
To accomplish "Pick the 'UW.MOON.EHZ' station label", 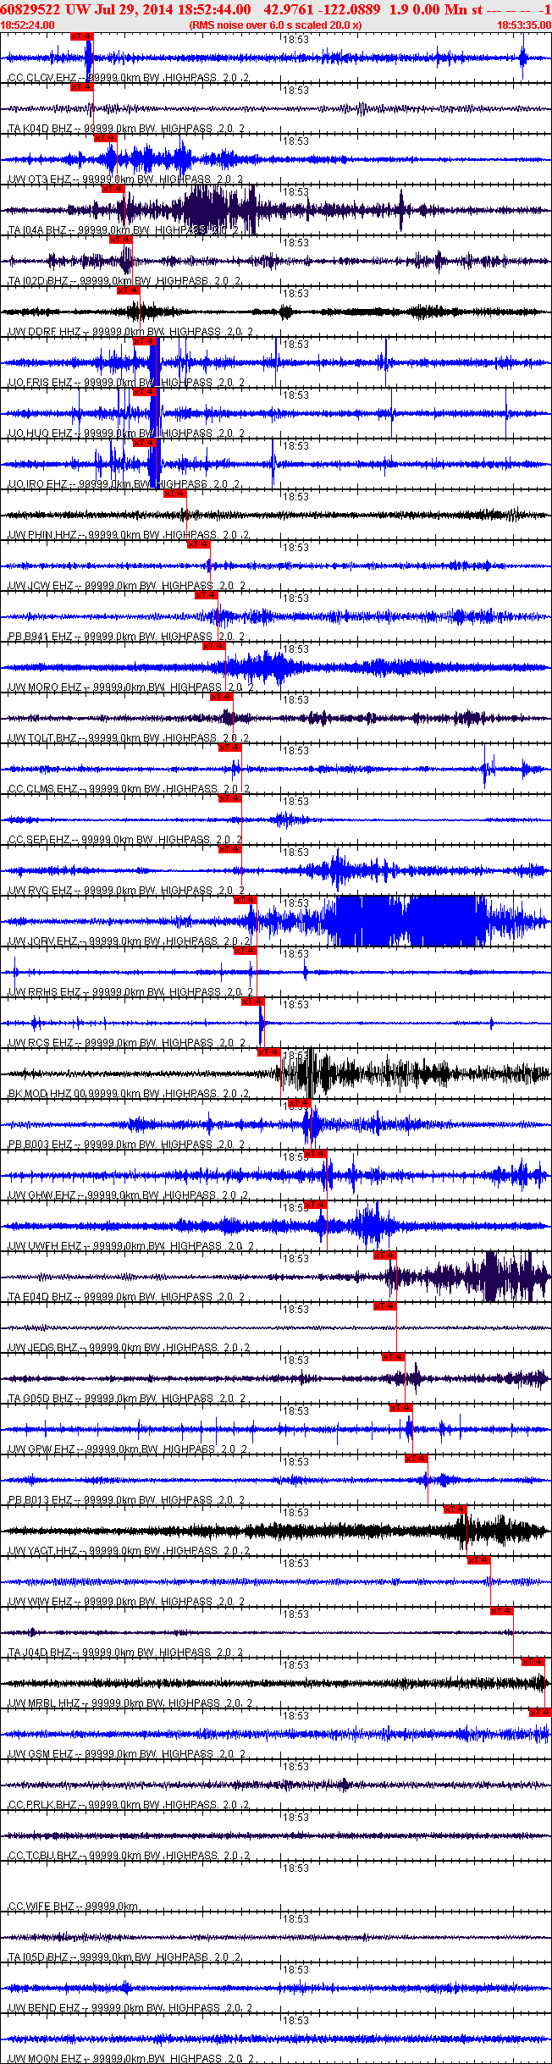I will coord(45,2059).
